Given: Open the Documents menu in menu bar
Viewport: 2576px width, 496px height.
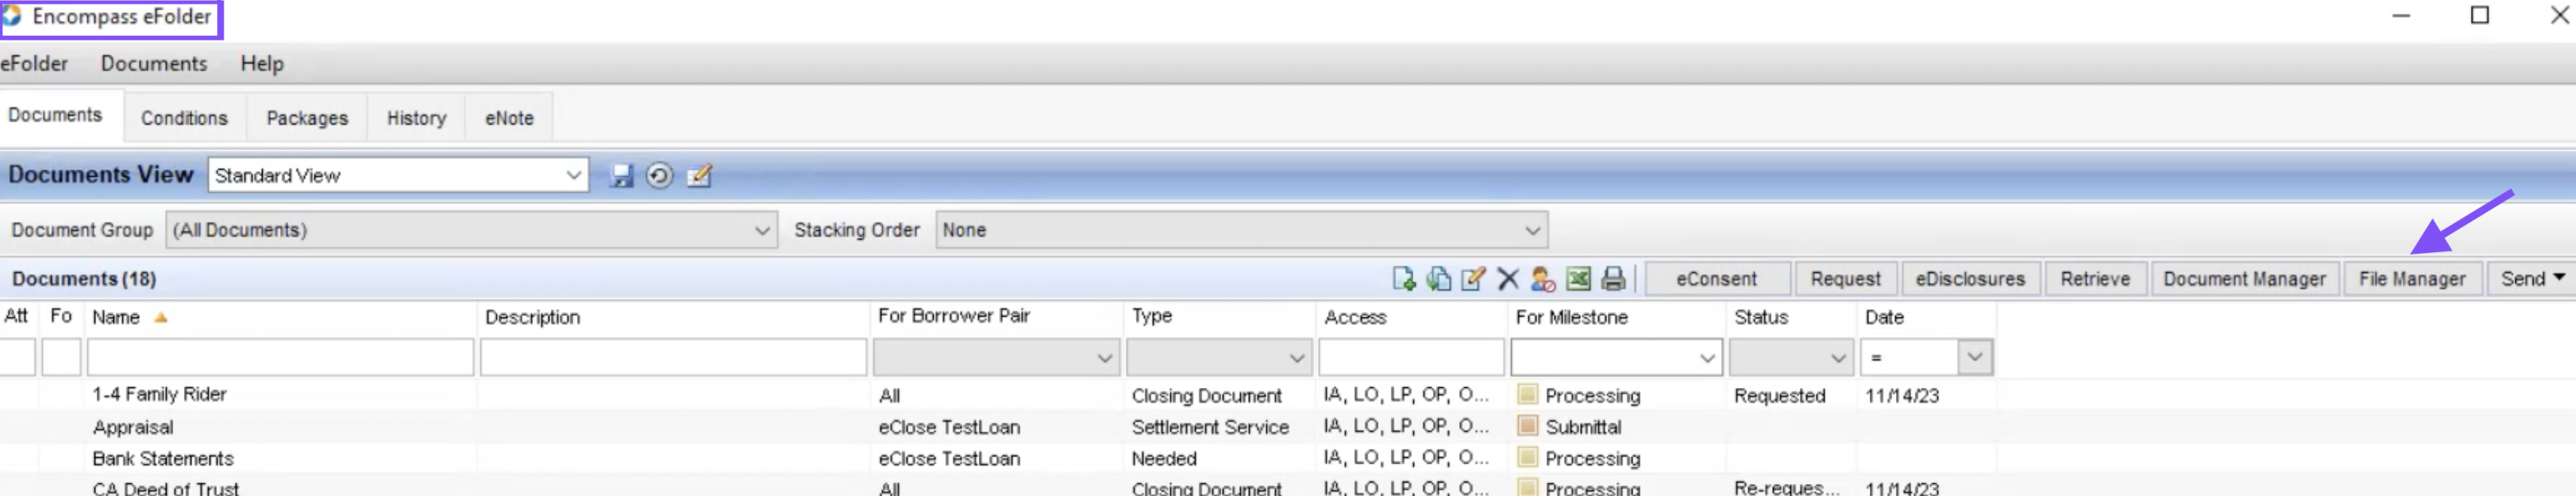Looking at the screenshot, I should (154, 64).
